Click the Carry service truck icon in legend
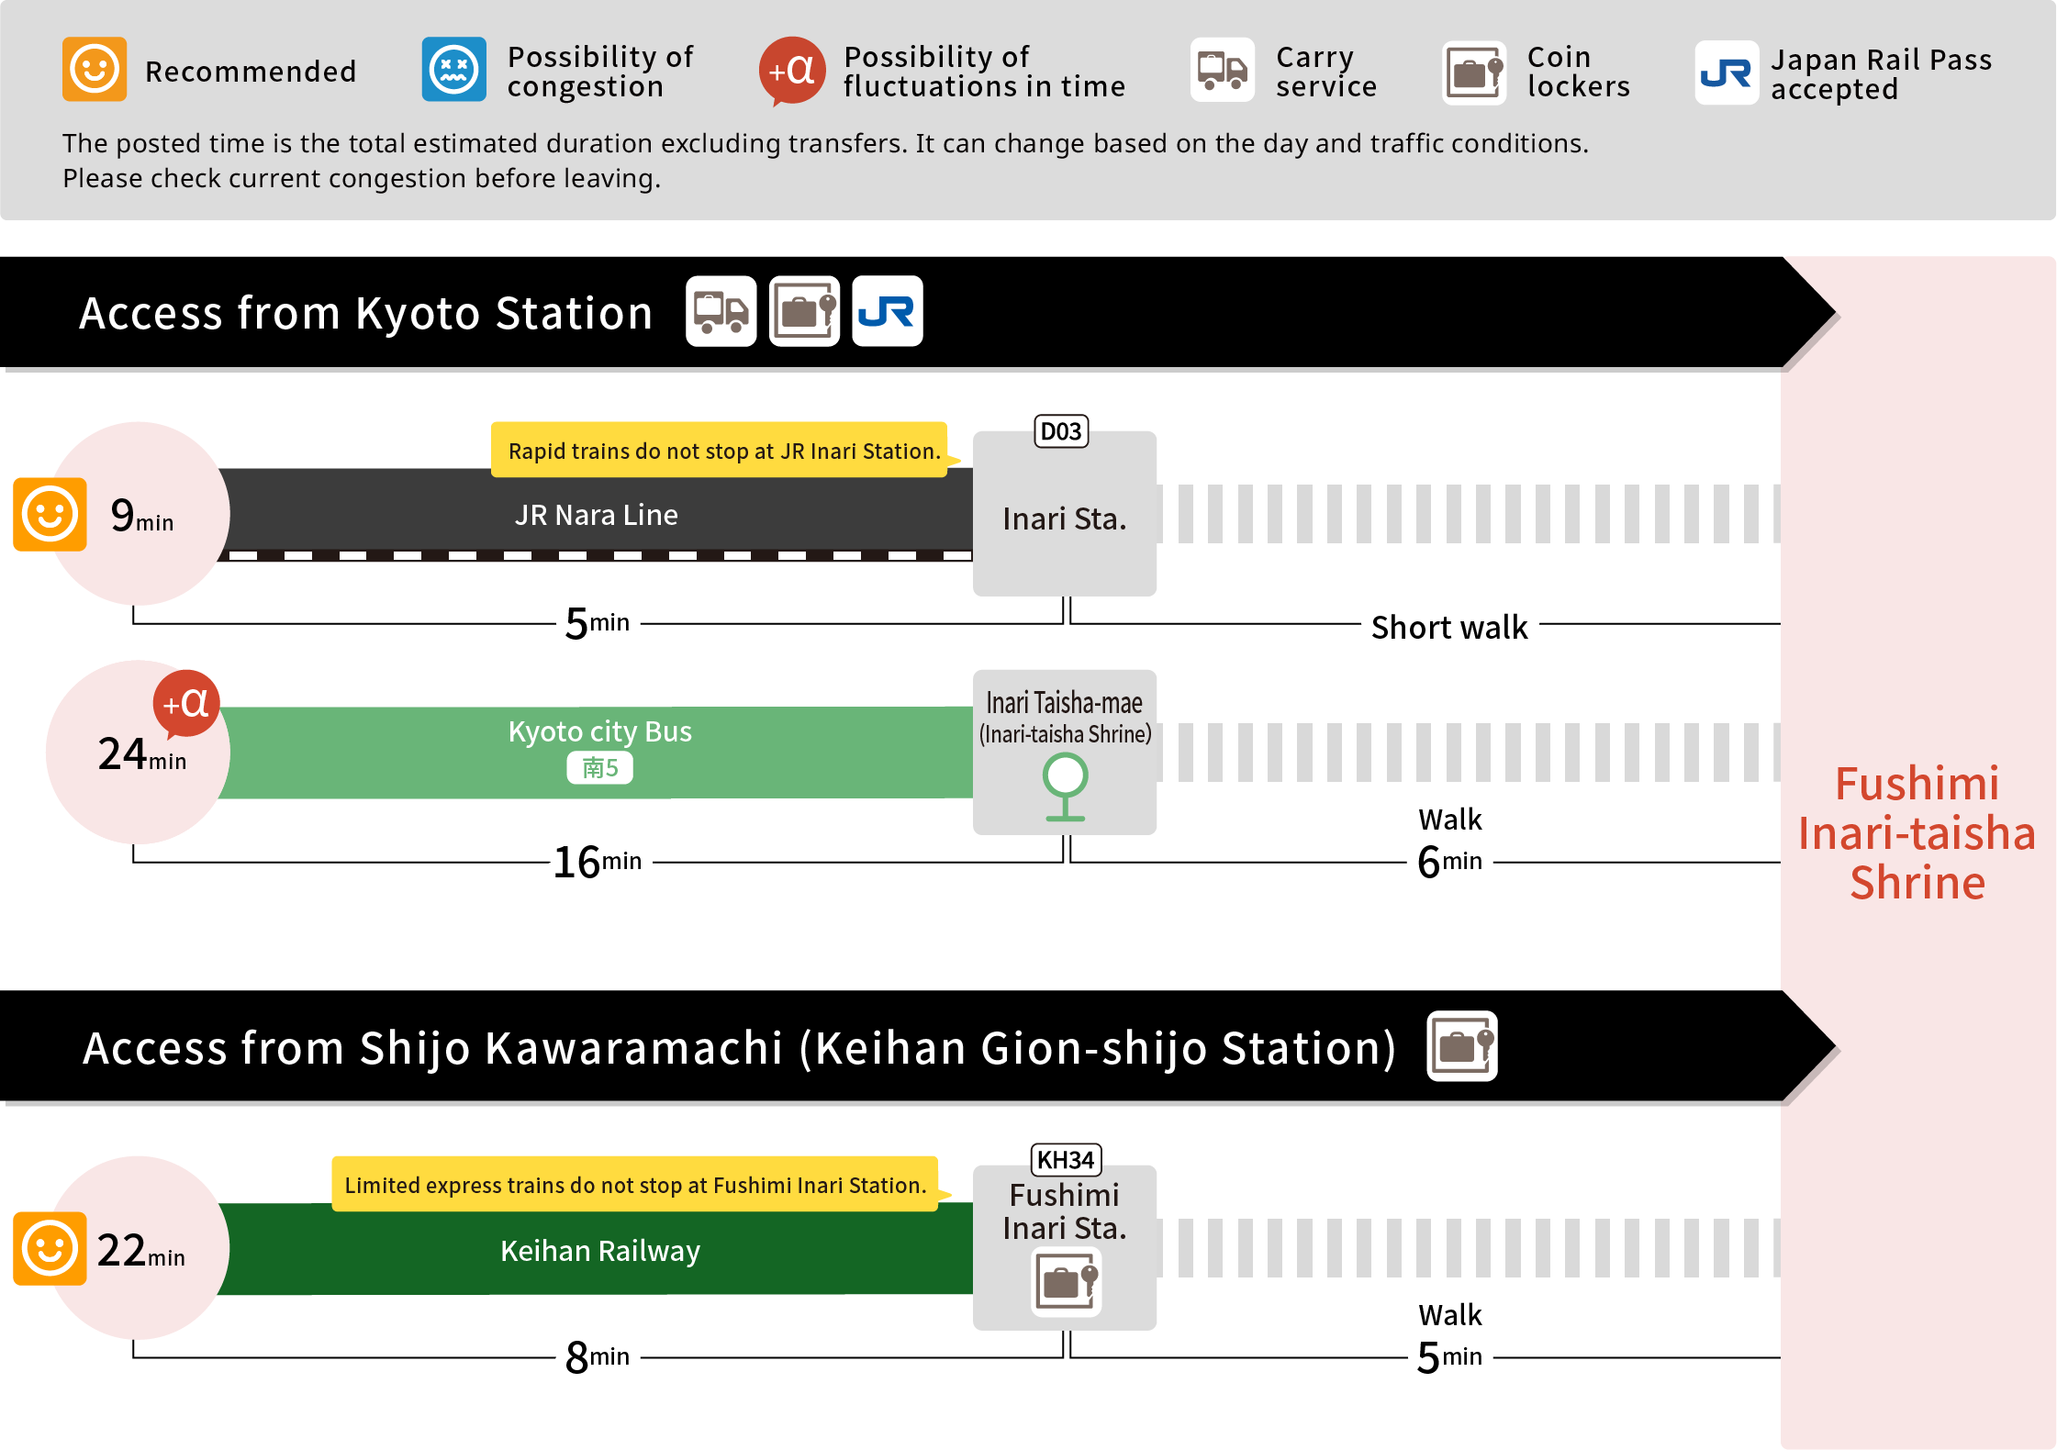This screenshot has height=1450, width=2057. click(x=1223, y=70)
